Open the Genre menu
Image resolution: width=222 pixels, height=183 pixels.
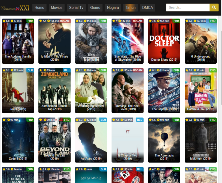(95, 8)
